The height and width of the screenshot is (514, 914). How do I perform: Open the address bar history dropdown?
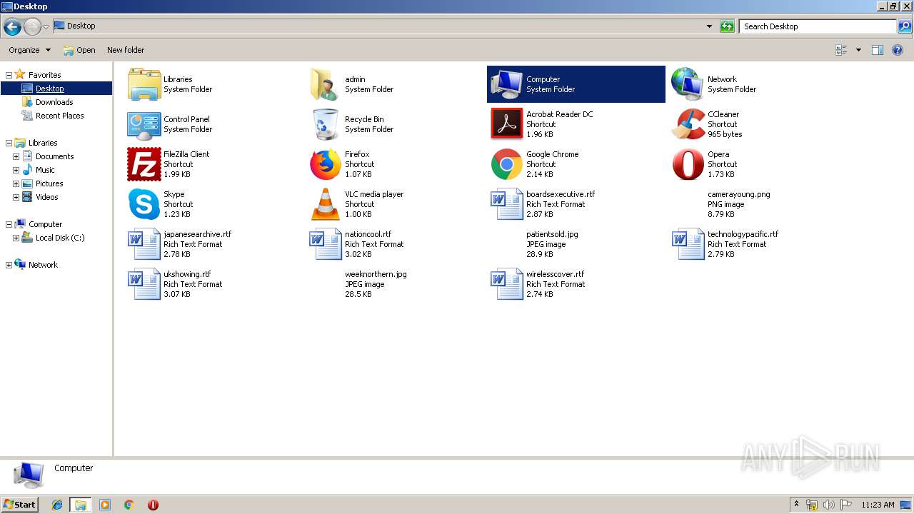[x=709, y=26]
